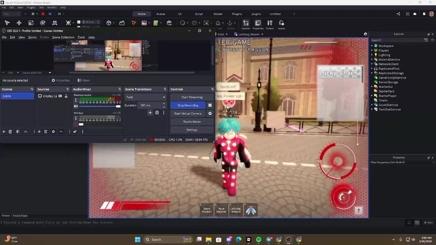Expand ServerScriptService in Explorer tree
This screenshot has width=436, height=245.
pyautogui.click(x=372, y=78)
